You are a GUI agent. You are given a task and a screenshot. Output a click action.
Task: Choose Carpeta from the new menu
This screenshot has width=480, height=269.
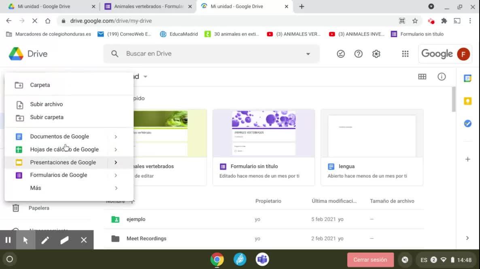(69, 85)
